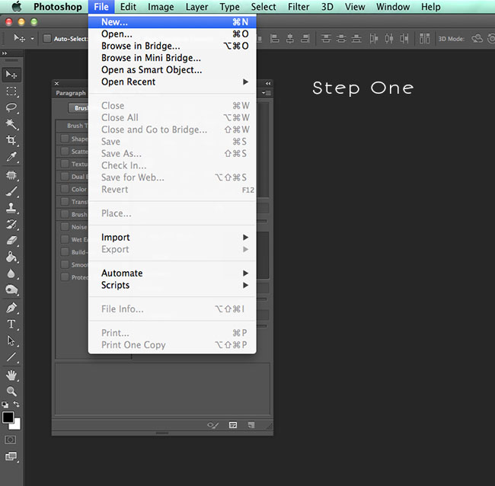The image size is (495, 486).
Task: Open the Layer menu
Action: (x=196, y=7)
